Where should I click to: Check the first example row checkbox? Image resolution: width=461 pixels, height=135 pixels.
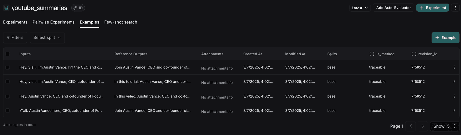point(8,67)
